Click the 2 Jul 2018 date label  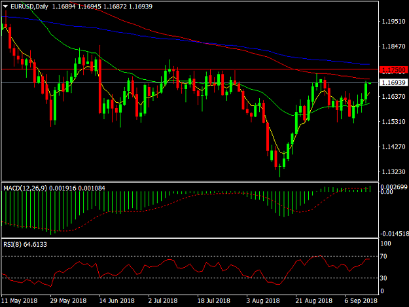pyautogui.click(x=163, y=300)
